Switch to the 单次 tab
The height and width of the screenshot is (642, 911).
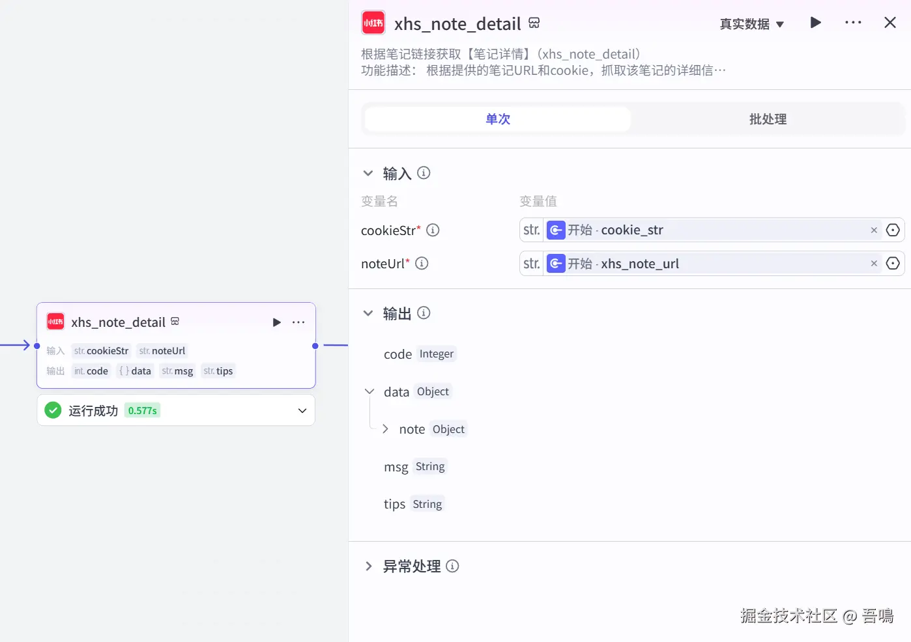498,119
